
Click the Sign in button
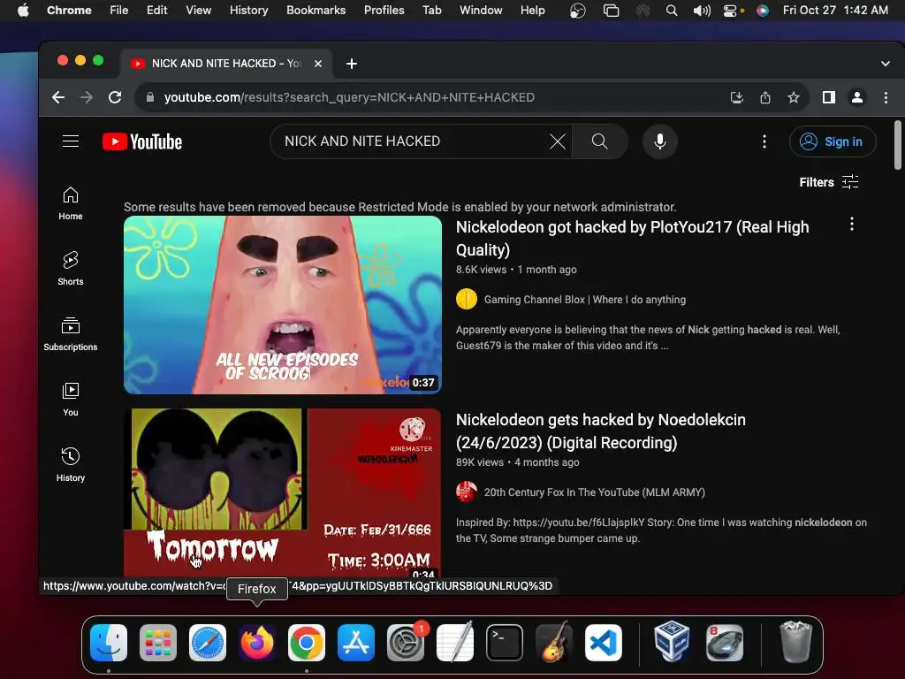(833, 141)
